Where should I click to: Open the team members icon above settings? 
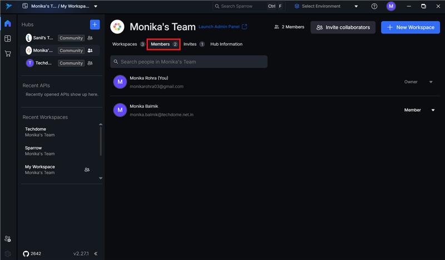(x=8, y=239)
